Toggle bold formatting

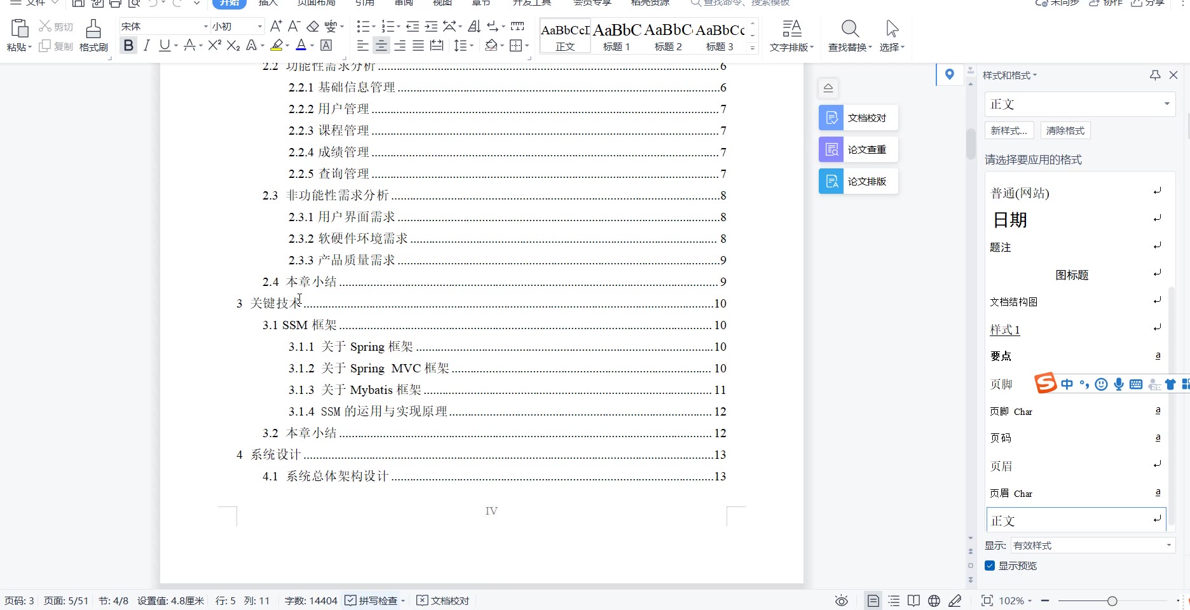pos(128,46)
